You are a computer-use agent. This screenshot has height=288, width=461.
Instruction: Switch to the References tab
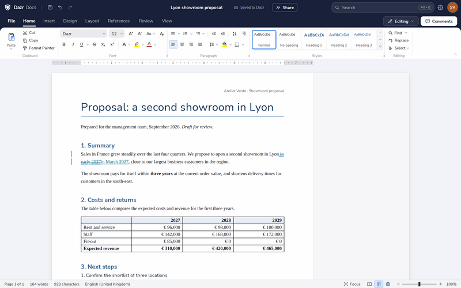pos(119,21)
